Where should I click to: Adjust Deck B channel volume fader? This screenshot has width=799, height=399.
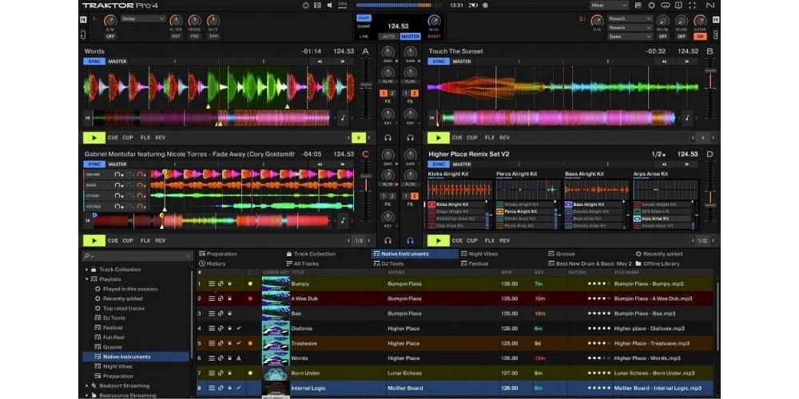tap(710, 71)
